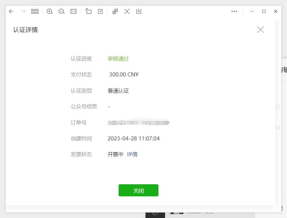The height and width of the screenshot is (218, 287).
Task: Go forward to next image
Action: coord(23,11)
